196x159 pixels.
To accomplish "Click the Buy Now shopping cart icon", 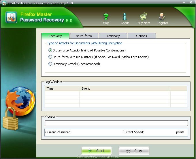I will click(x=144, y=16).
